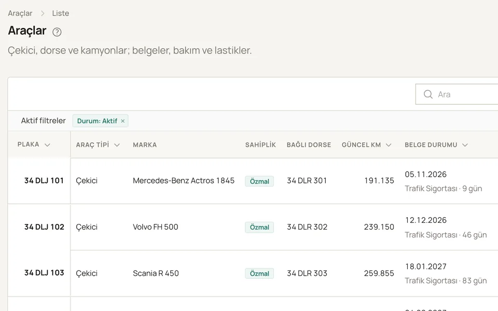Sort by the Güncel KM column chevron
Viewport: 498px width, 311px height.
(x=389, y=145)
